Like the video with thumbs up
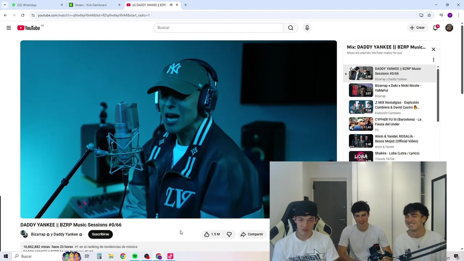Screen dimensions: 464x261 click(x=212, y=234)
